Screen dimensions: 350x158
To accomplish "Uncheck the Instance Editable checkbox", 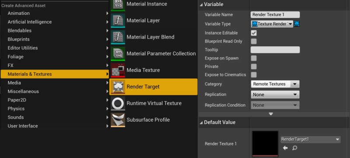I will pyautogui.click(x=254, y=33).
